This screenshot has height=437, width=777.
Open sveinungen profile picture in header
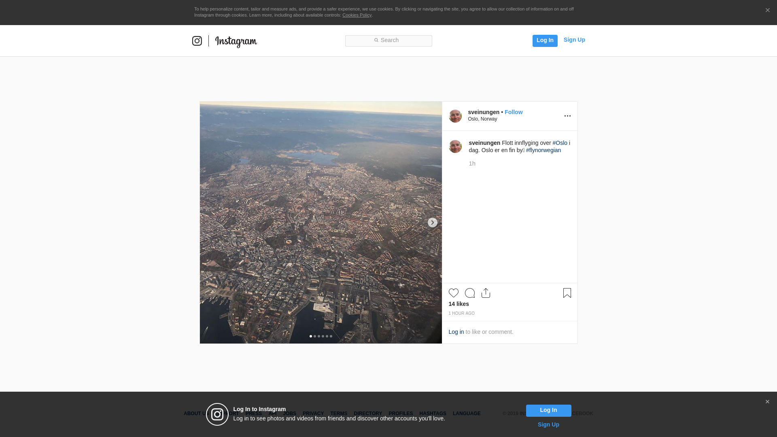[x=455, y=116]
